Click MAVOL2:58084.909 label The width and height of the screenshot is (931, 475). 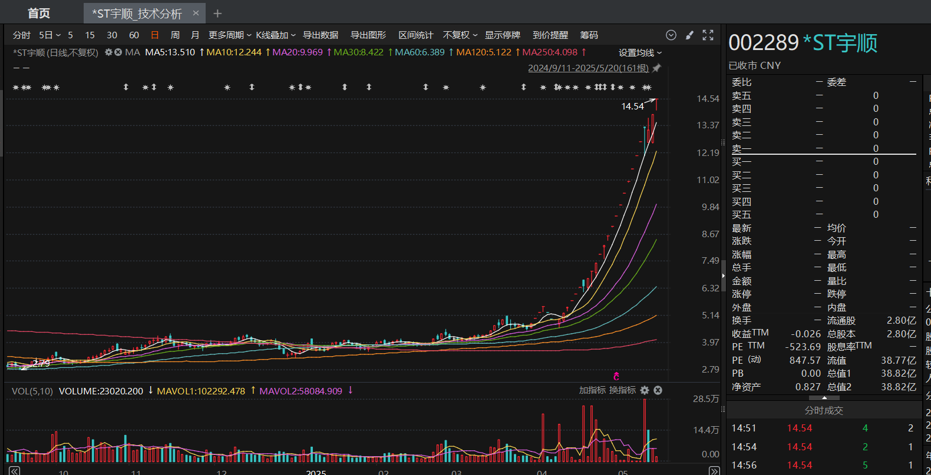(x=301, y=391)
